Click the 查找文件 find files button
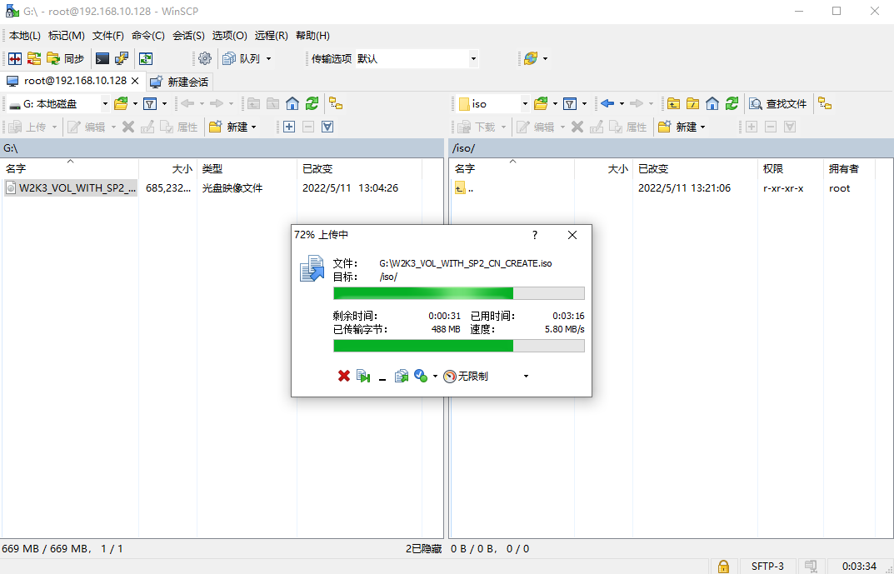The height and width of the screenshot is (574, 894). pos(778,104)
